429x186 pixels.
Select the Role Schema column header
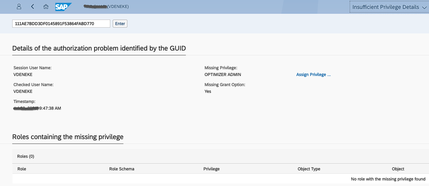coord(122,169)
